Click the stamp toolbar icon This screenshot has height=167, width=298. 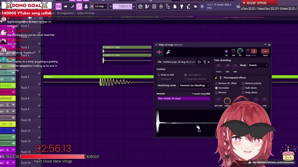(86, 6)
